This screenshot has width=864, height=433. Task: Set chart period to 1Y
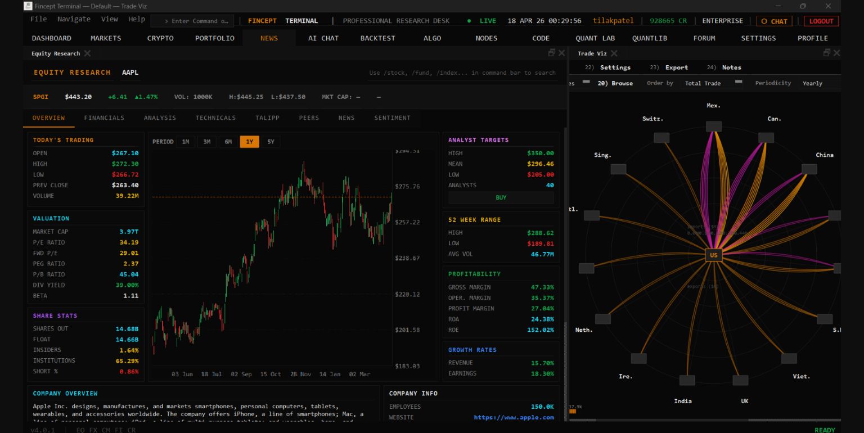250,142
